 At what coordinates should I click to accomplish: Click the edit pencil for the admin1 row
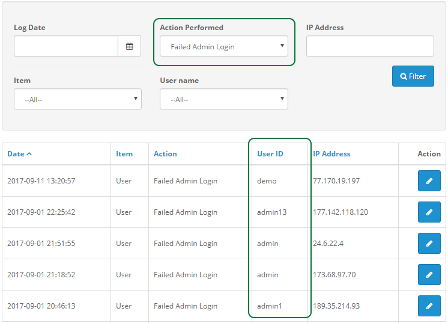429,306
